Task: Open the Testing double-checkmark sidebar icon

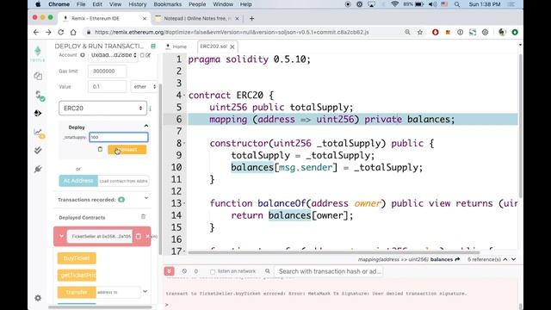Action: pyautogui.click(x=38, y=151)
